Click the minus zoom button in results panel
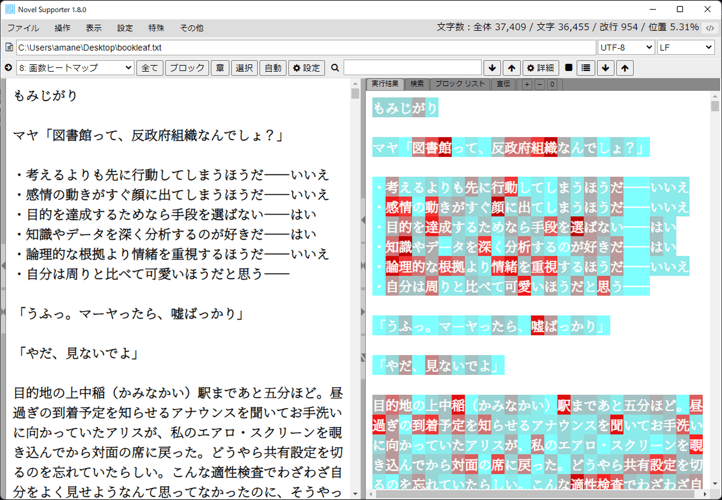This screenshot has height=500, width=722. tap(539, 85)
